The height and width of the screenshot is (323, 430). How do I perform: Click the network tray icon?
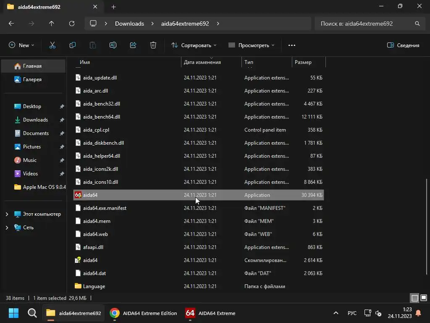coord(367,313)
